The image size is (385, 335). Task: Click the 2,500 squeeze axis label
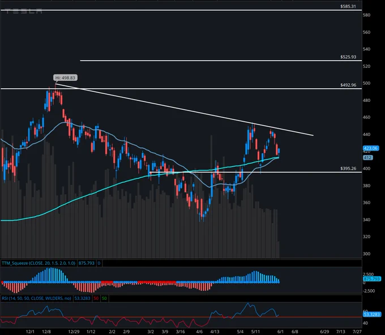coord(369,274)
